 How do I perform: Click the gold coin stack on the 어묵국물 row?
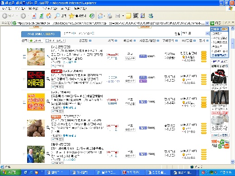click(204, 79)
